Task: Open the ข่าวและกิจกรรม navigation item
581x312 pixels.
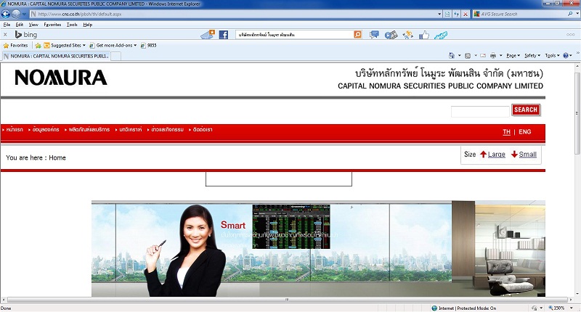Action: click(x=167, y=130)
